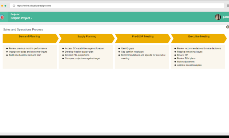Click the 'Projects:' label
This screenshot has width=229, height=138.
click(15, 14)
